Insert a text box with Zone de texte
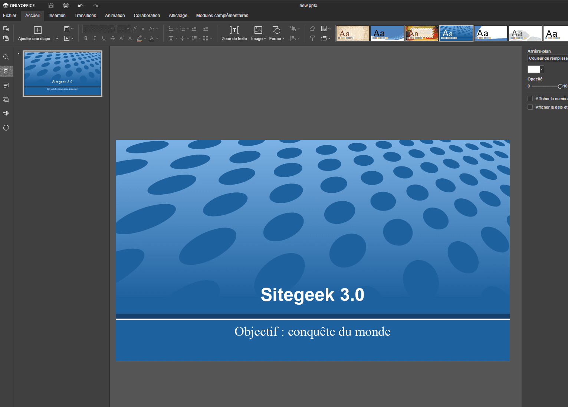The height and width of the screenshot is (407, 568). coord(234,33)
